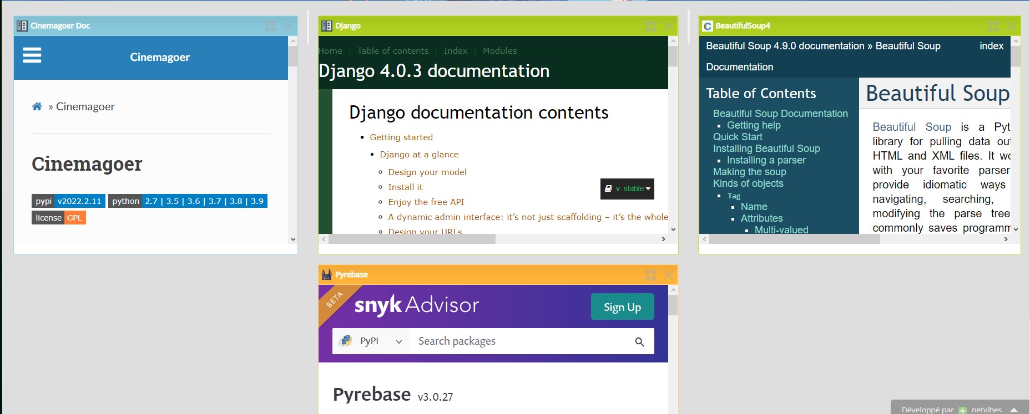This screenshot has height=414, width=1030.
Task: Click the license GPL badge
Action: [x=59, y=218]
